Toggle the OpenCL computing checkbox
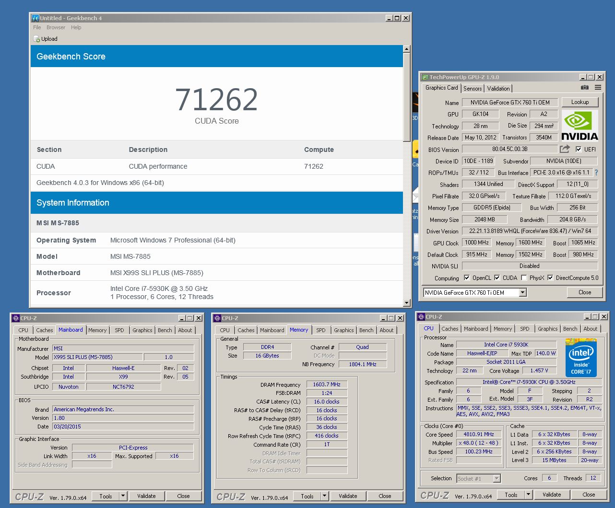The image size is (615, 508). 467,278
